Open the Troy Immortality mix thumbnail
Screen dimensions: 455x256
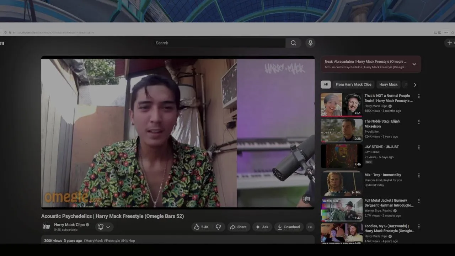[x=342, y=184]
